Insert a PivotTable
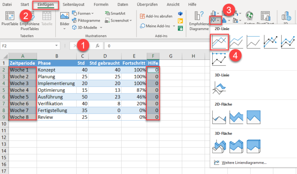The height and width of the screenshot is (174, 297). pyautogui.click(x=10, y=18)
